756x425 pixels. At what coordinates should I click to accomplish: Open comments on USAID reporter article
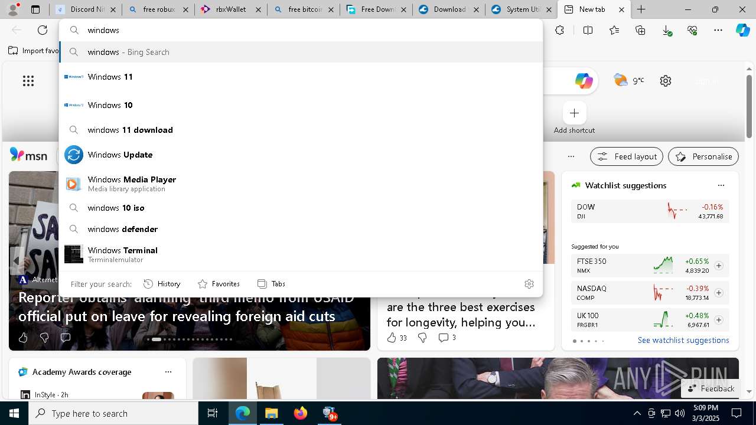(66, 338)
